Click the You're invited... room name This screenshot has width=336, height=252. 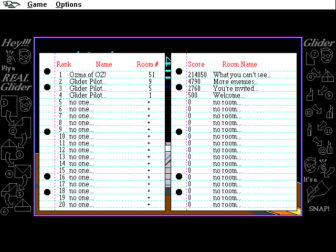(236, 89)
